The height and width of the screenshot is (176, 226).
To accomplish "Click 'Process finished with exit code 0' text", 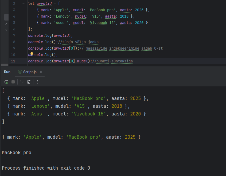I will [46, 168].
